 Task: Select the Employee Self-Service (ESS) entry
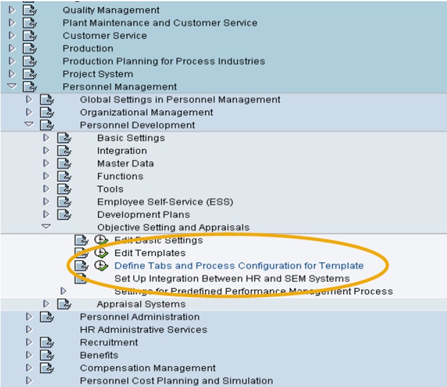(165, 202)
